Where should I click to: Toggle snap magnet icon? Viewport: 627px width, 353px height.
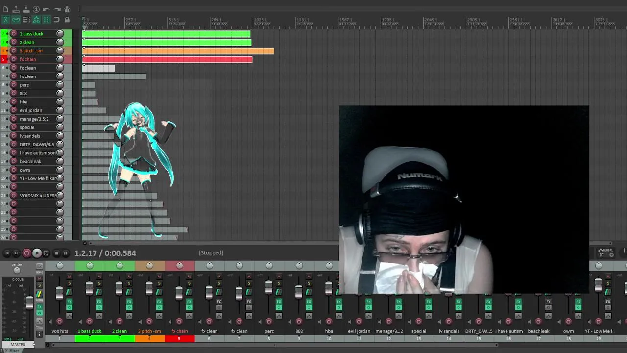coord(57,20)
